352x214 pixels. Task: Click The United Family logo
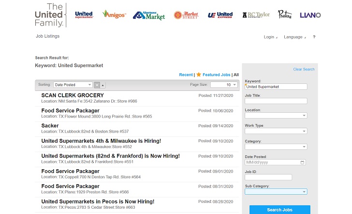(50, 15)
